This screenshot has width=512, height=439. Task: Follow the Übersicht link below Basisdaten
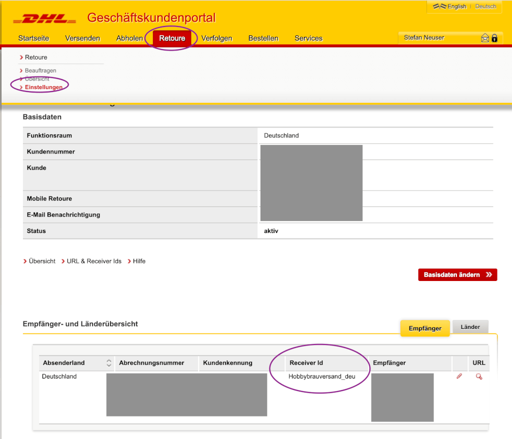[42, 261]
